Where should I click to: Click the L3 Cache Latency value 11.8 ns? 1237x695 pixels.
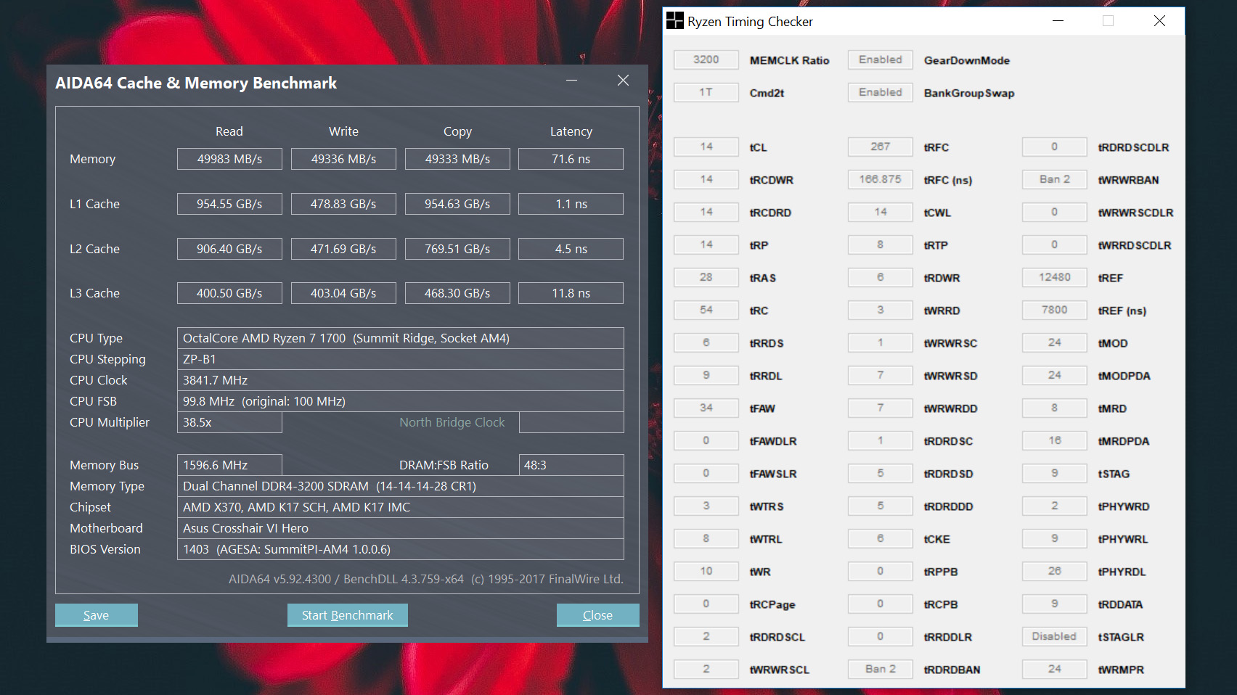571,293
